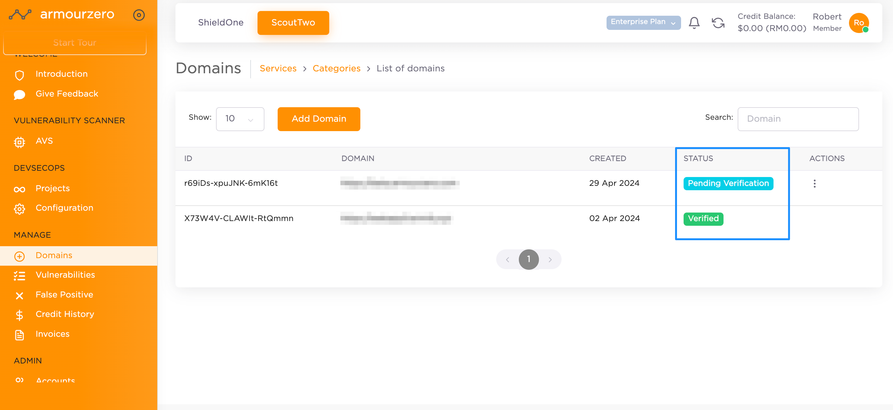Click the Verified status badge
The image size is (893, 410).
(703, 219)
